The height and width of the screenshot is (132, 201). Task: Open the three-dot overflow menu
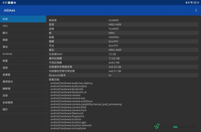[x=196, y=10]
